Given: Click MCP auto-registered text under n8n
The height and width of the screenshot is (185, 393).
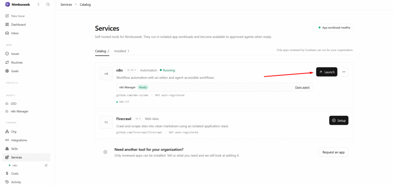Looking at the screenshot, I should click(170, 95).
